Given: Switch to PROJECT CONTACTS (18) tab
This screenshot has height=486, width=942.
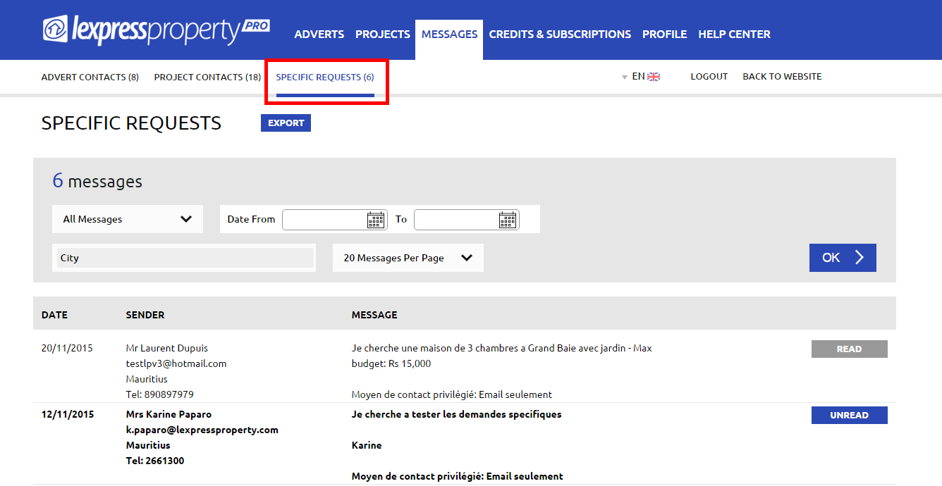Looking at the screenshot, I should coord(207,77).
